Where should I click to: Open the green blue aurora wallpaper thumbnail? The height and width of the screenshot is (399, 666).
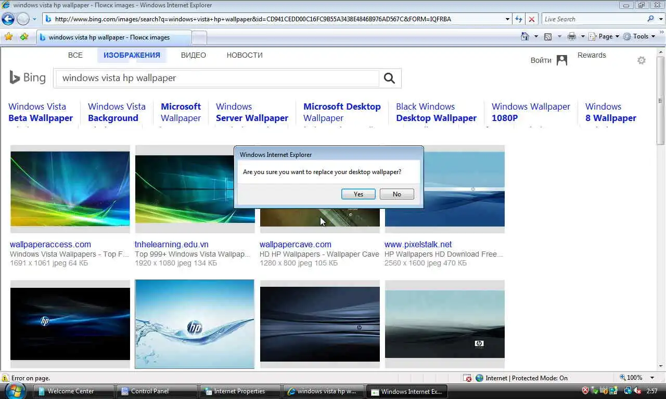(70, 189)
